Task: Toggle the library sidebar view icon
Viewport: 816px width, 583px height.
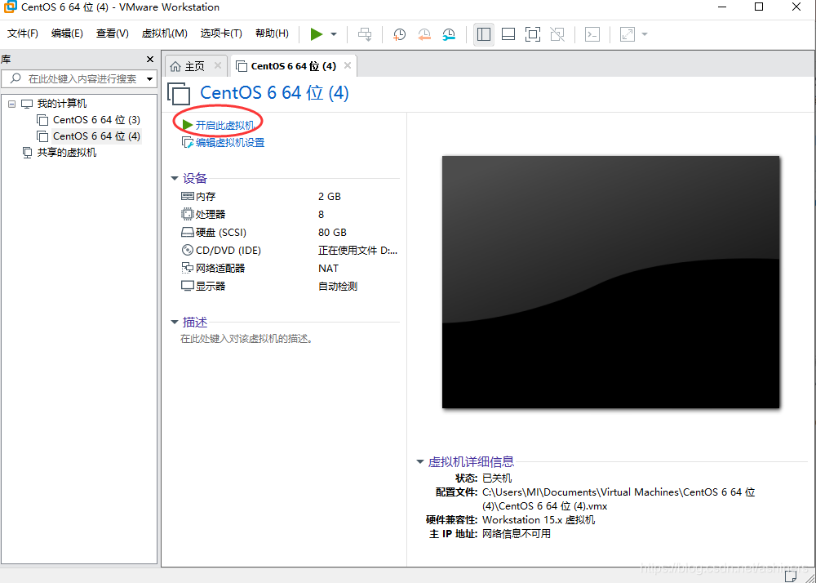Action: pos(483,34)
